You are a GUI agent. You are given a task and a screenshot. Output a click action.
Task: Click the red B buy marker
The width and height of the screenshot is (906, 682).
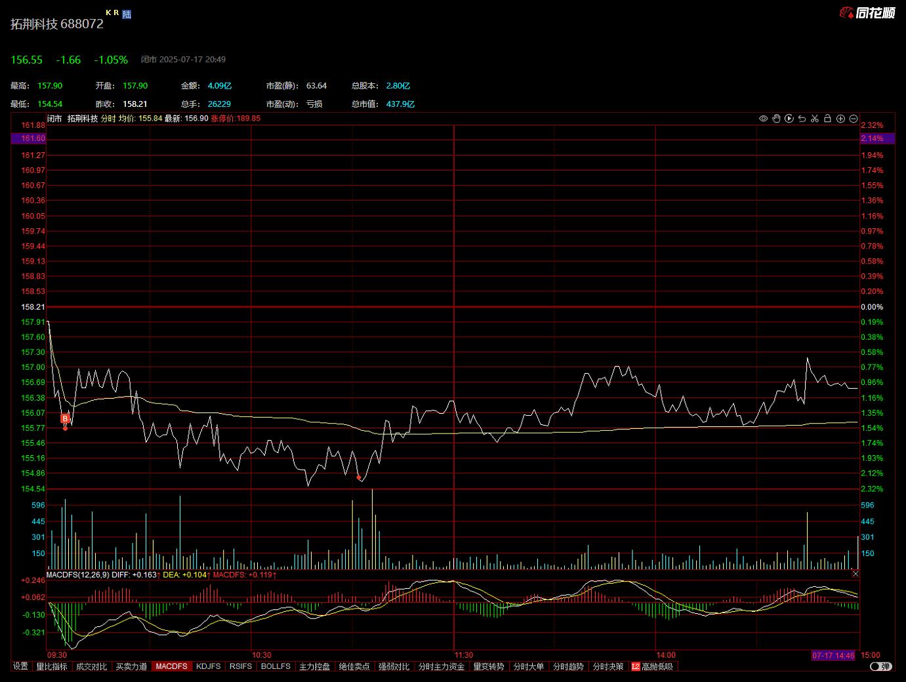(x=65, y=418)
